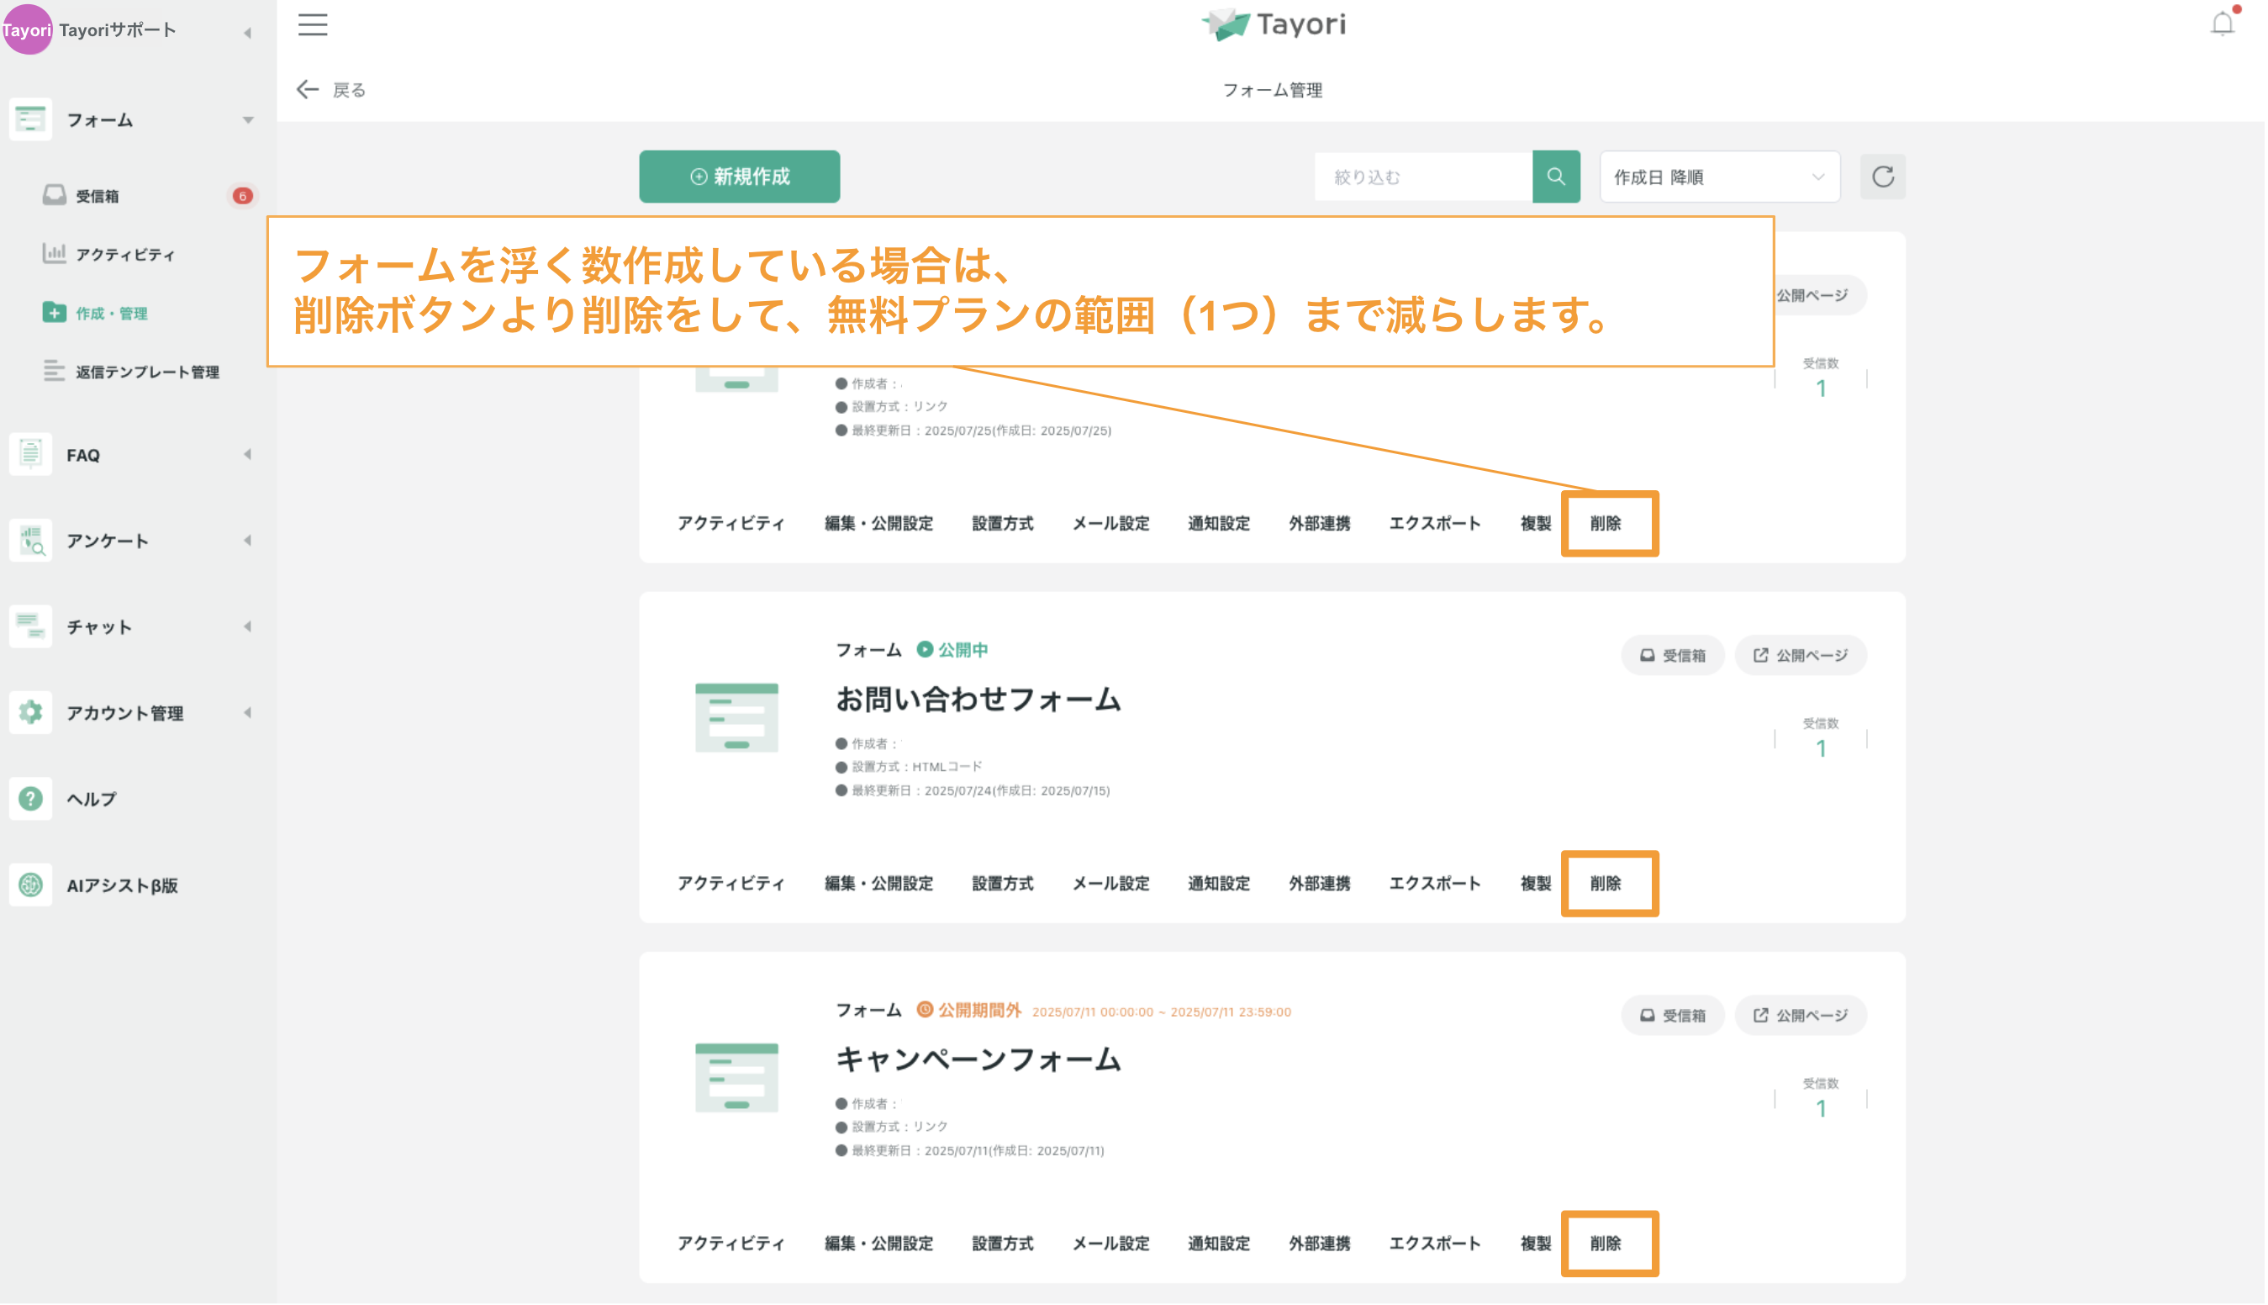2268x1305 pixels.
Task: Collapse the フォーム sidebar section
Action: 248,119
